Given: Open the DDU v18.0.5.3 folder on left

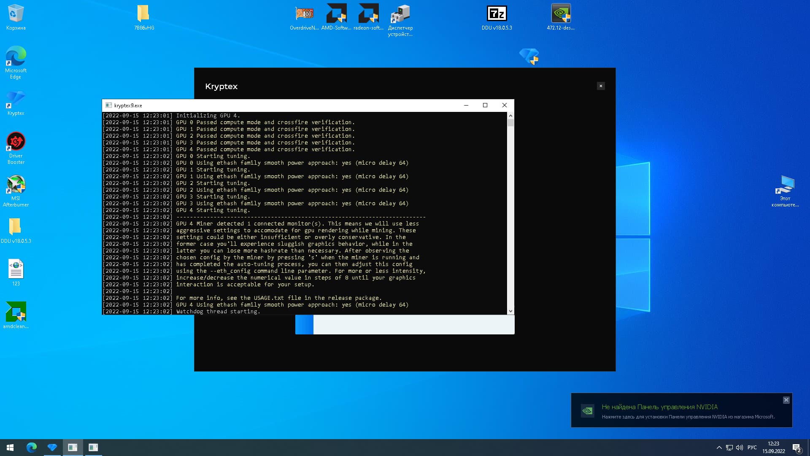Looking at the screenshot, I should pyautogui.click(x=16, y=231).
